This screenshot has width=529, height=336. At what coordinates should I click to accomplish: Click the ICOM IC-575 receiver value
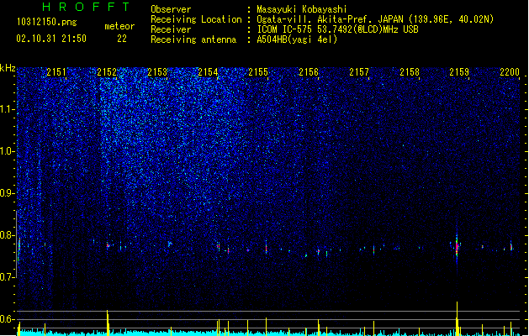[337, 29]
